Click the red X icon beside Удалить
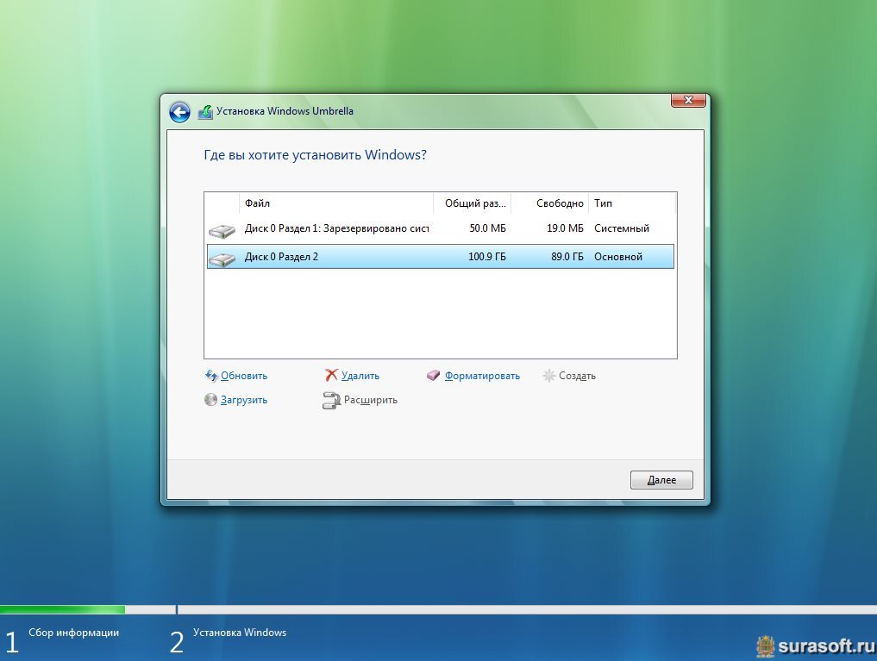This screenshot has height=661, width=877. [331, 375]
